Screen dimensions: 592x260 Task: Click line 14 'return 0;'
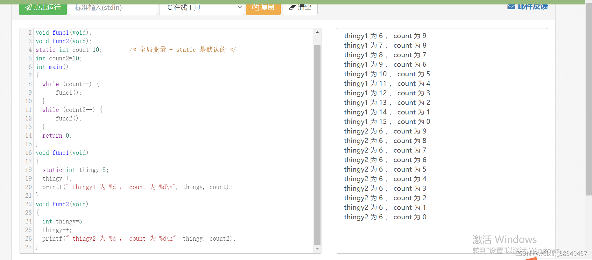click(x=57, y=135)
